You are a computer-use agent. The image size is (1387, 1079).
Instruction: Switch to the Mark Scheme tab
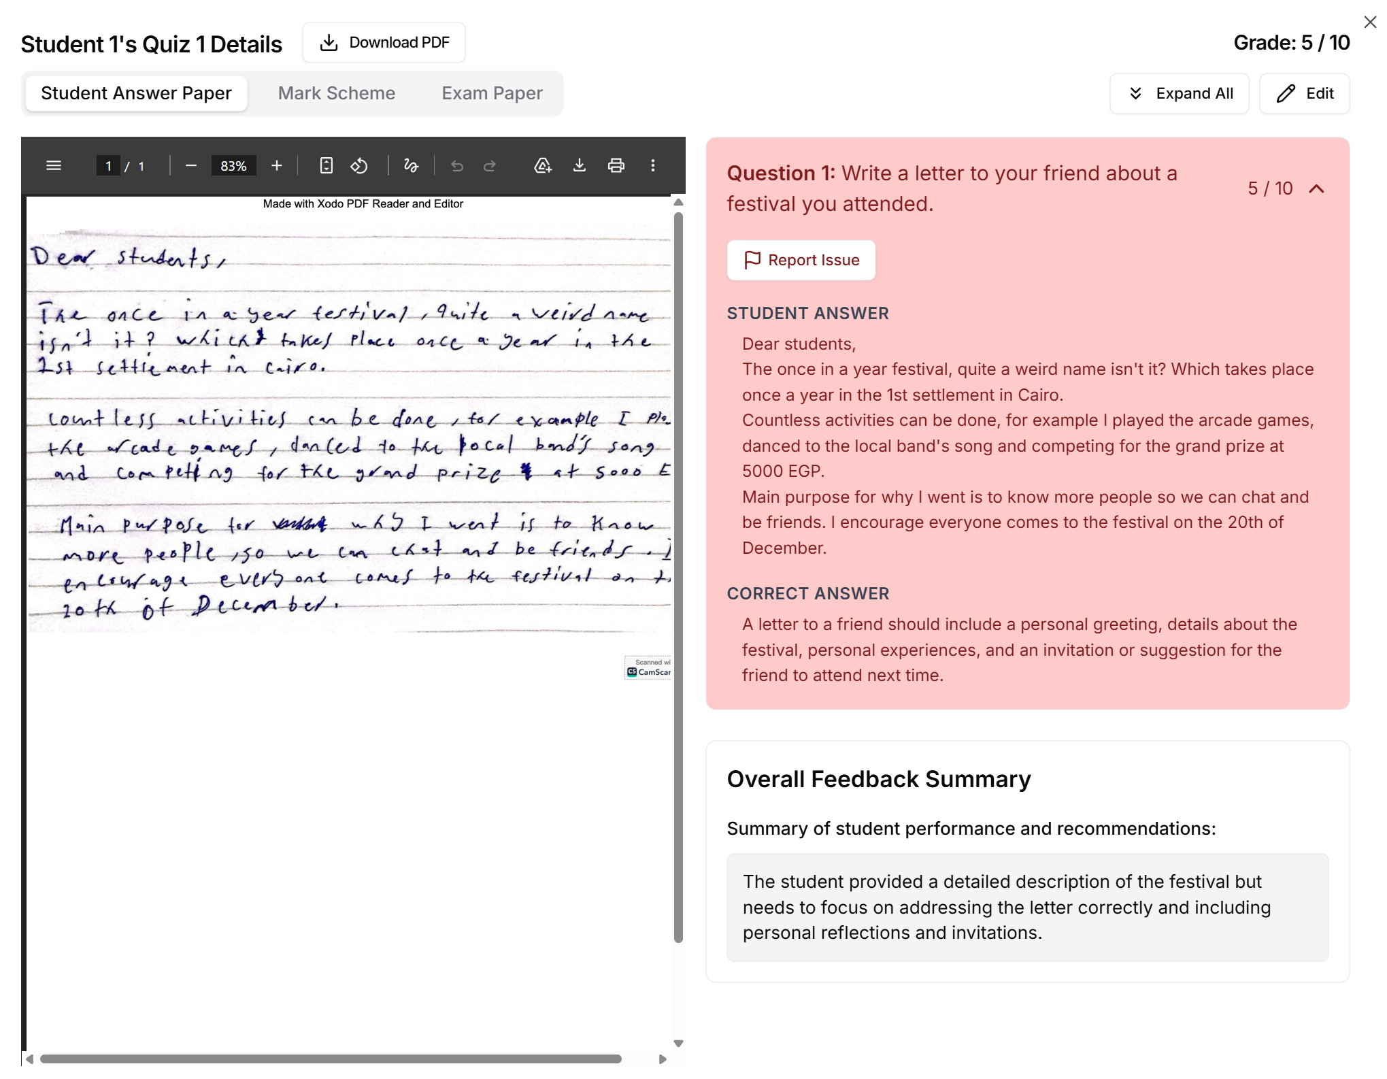click(337, 93)
